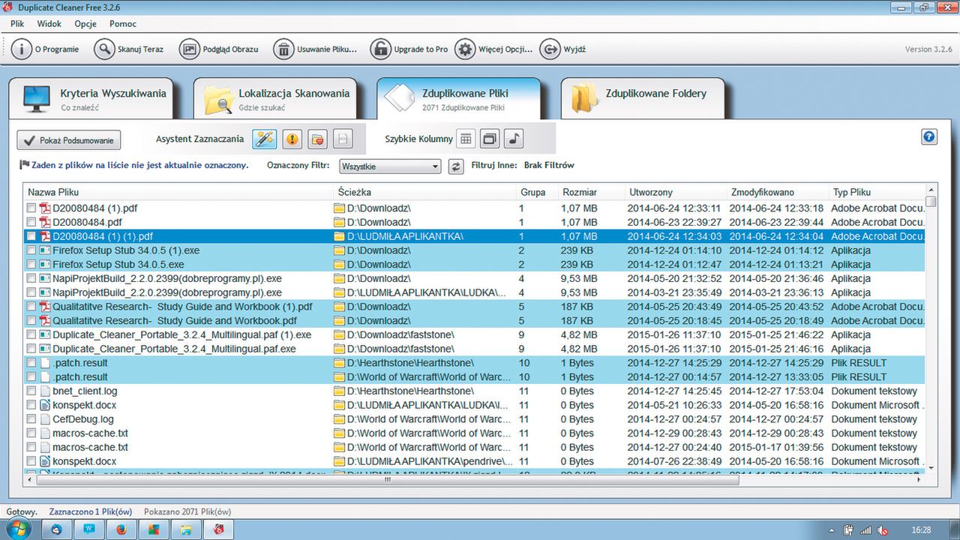This screenshot has height=540, width=960.
Task: Click the refresh filter arrows icon
Action: [x=456, y=166]
